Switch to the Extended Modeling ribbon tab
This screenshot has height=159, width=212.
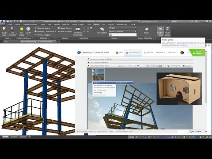(x=30, y=25)
